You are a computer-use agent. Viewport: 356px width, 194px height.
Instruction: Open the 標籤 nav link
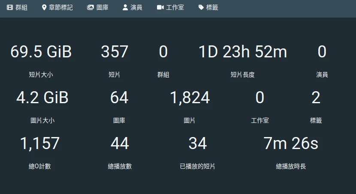click(x=208, y=7)
